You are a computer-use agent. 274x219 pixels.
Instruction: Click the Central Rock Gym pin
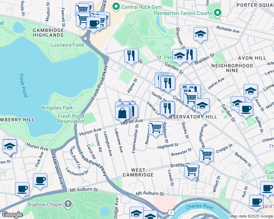(116, 6)
